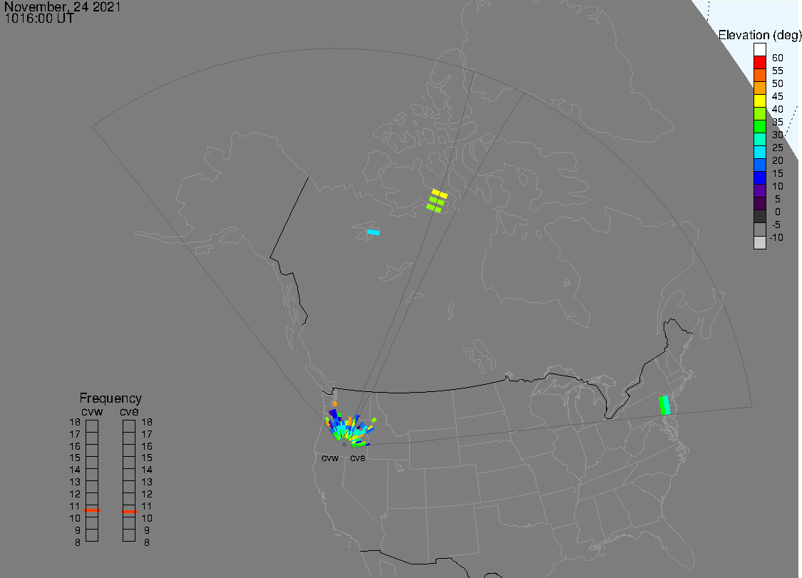Pick swatch between 15 and 10 elevation labels
Viewport: 802px width, 578px height.
click(x=759, y=177)
